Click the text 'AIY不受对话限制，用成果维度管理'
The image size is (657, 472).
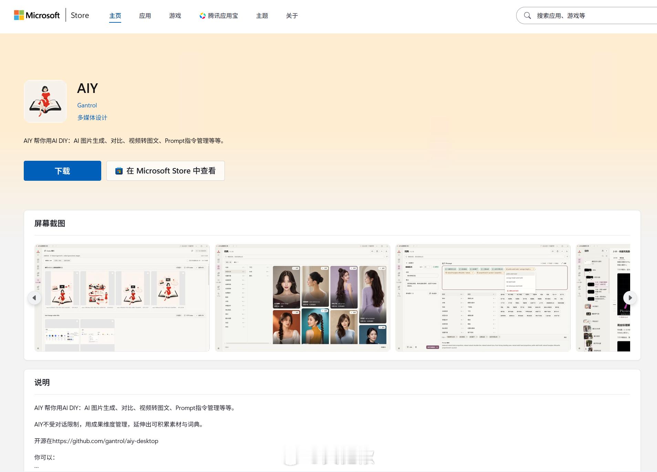81,424
